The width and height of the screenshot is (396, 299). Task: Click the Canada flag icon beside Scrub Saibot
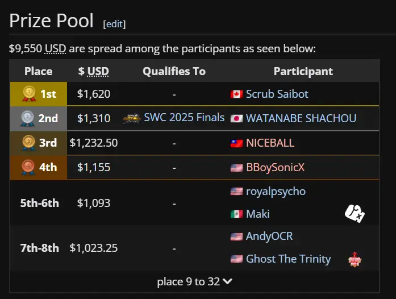point(236,94)
